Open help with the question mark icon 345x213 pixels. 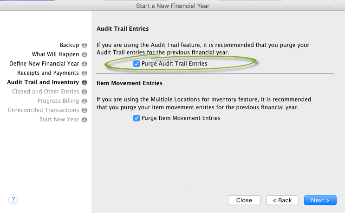click(13, 200)
